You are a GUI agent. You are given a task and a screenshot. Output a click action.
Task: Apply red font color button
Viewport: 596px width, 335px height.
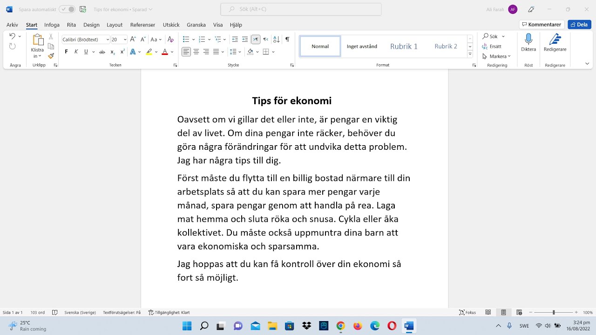tap(164, 52)
